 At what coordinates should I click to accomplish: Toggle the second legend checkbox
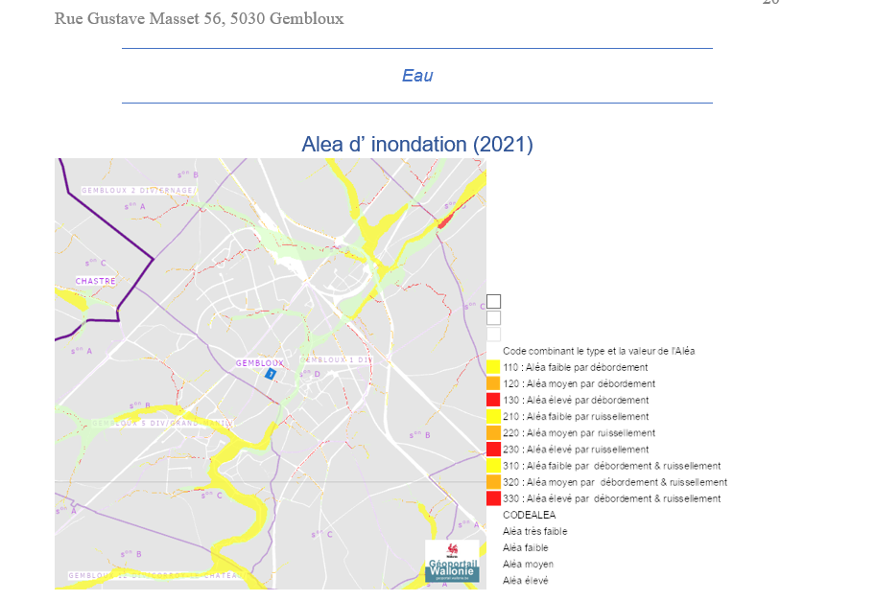click(x=493, y=317)
